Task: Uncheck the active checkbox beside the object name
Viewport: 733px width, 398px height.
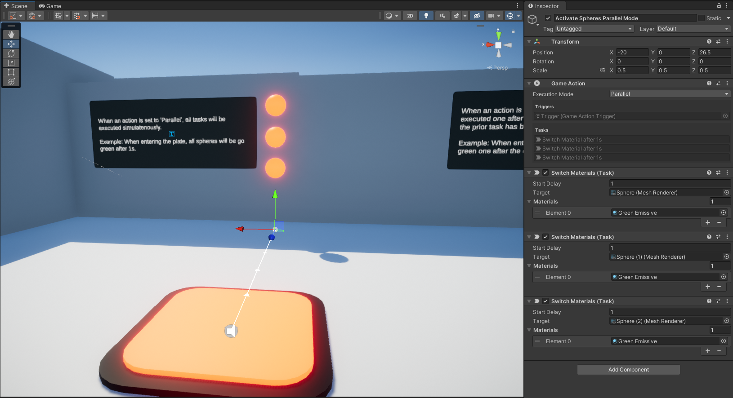Action: click(x=548, y=18)
